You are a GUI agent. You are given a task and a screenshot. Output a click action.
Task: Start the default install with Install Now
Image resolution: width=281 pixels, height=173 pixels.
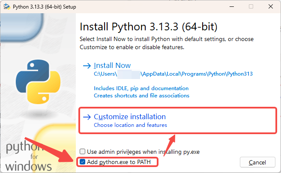point(112,65)
